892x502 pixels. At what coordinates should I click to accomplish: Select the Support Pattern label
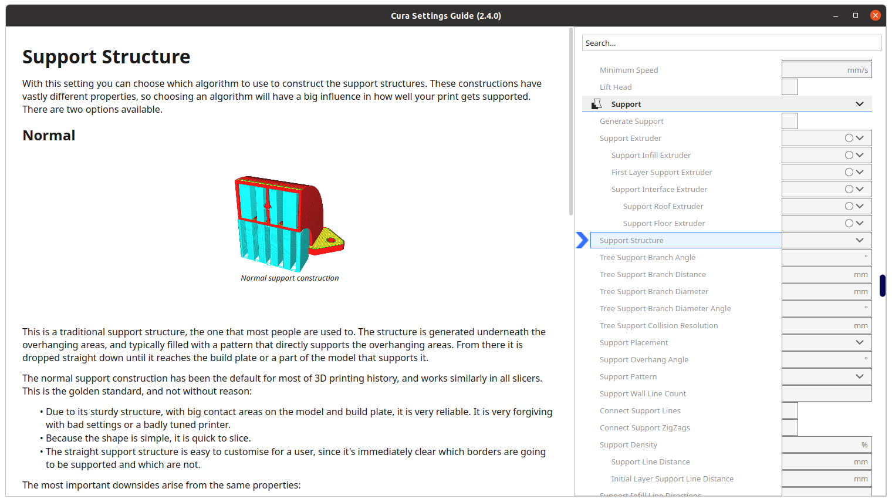coord(628,376)
